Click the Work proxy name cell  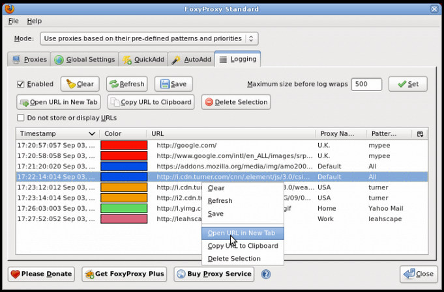(325, 219)
